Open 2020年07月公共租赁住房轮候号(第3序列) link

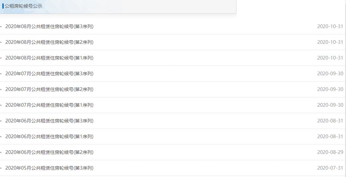click(49, 74)
